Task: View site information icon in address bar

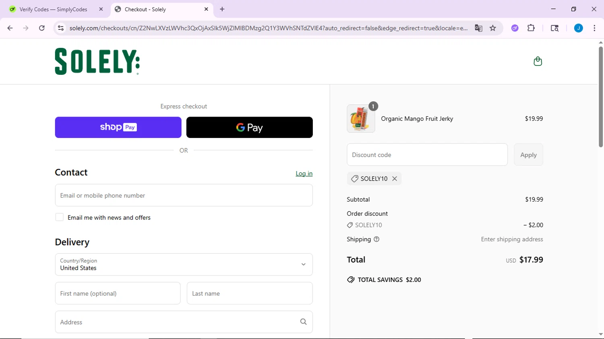Action: click(x=61, y=28)
